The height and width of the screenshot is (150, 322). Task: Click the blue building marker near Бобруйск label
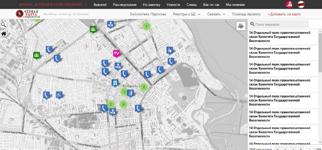(115, 83)
